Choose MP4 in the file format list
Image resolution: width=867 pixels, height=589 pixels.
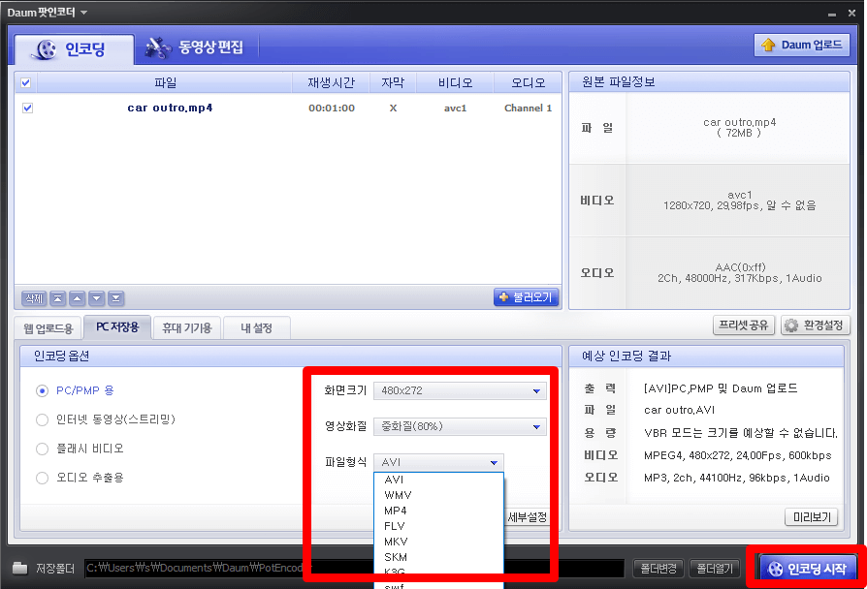(x=438, y=511)
